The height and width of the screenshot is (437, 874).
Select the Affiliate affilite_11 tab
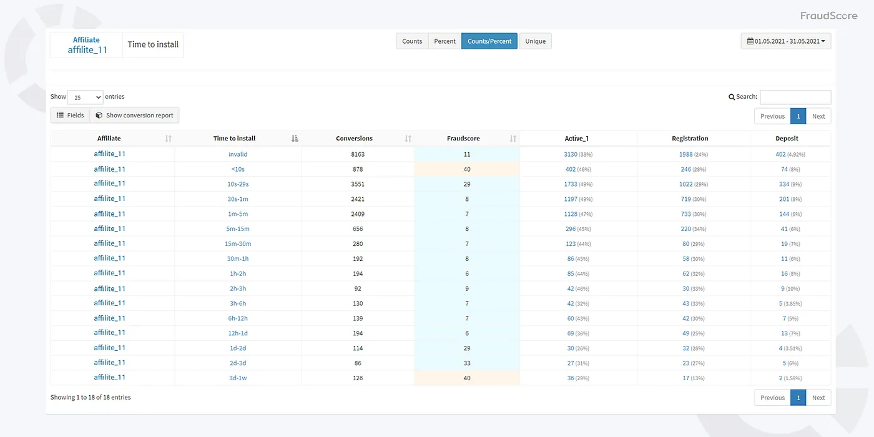click(87, 45)
